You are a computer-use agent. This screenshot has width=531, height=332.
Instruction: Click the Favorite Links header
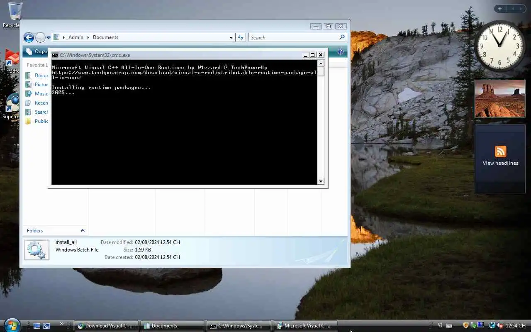click(37, 65)
